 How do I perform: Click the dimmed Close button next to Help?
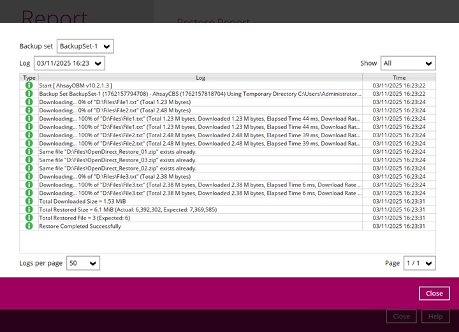pos(402,317)
